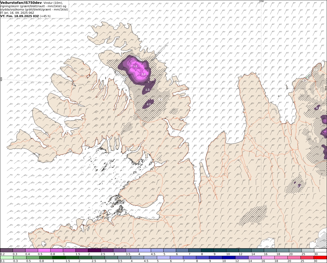Pick the dark teal swatch between upper-scale 8 and 9
Image resolution: width=327 pixels, height=263 pixels.
click(207, 250)
